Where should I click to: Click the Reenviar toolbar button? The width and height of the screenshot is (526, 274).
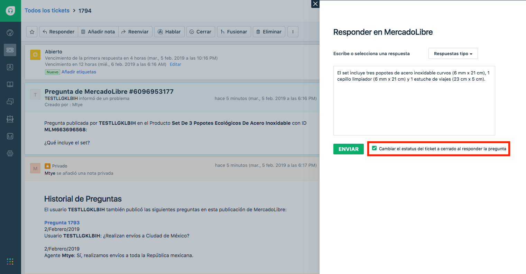(135, 32)
